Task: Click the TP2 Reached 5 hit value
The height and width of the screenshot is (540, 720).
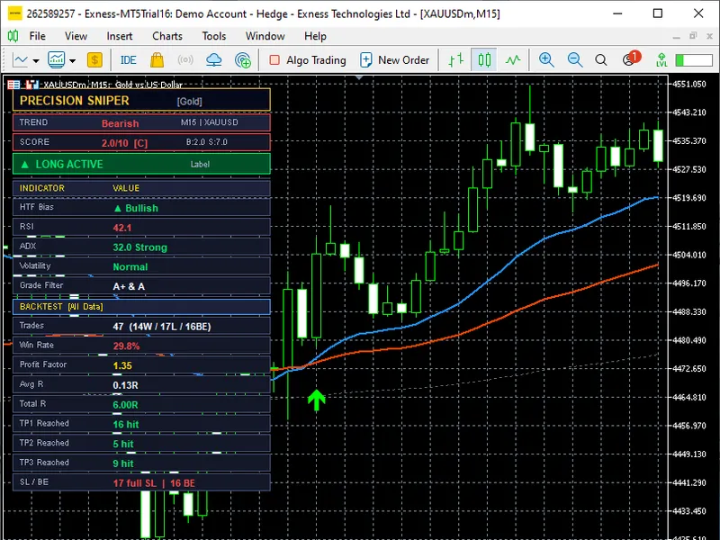Action: point(123,444)
